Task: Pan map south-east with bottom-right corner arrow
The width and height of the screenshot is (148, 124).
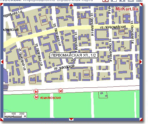Action: coord(141,119)
